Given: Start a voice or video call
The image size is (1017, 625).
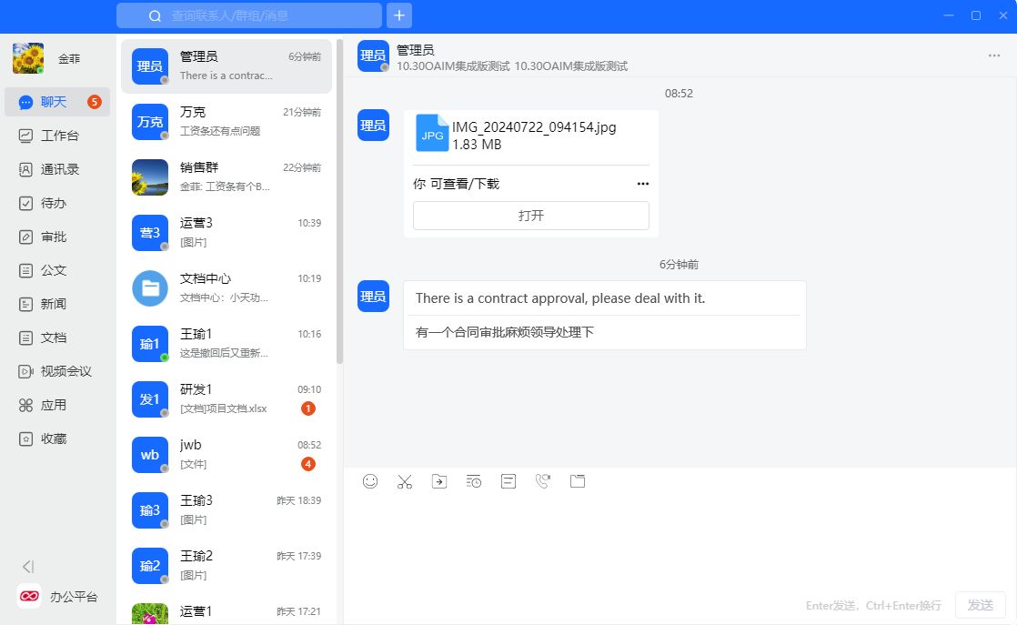Looking at the screenshot, I should [x=543, y=481].
